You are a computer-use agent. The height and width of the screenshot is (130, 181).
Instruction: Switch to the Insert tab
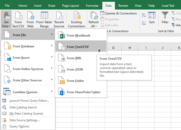(38, 6)
